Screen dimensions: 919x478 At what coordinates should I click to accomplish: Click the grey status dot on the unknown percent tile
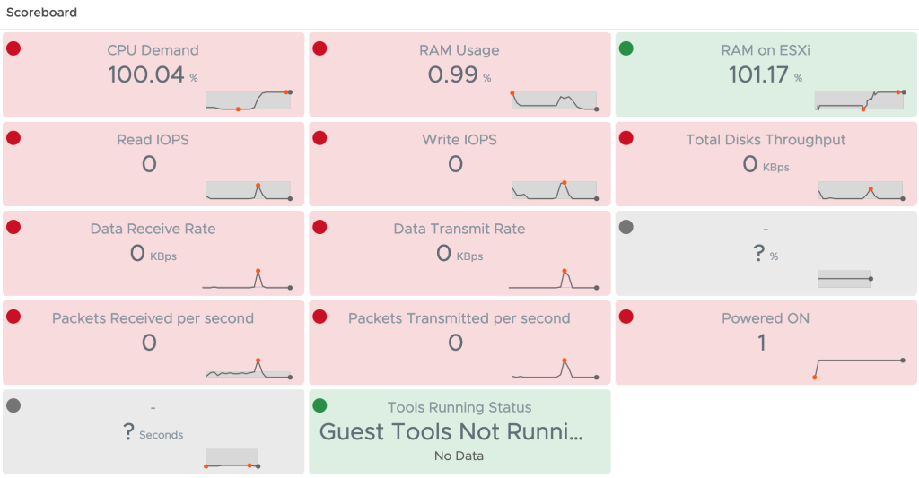click(626, 227)
